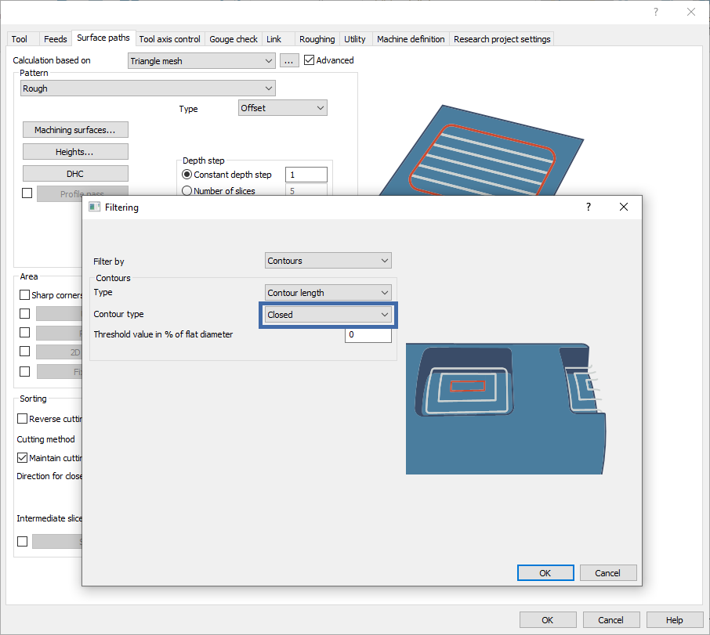This screenshot has width=710, height=635.
Task: Click the rough pattern preview image
Action: [481, 150]
